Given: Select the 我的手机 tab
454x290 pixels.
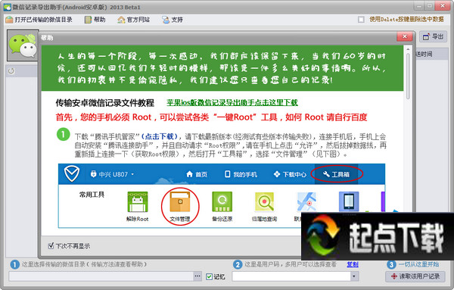Looking at the screenshot, I should 241,174.
